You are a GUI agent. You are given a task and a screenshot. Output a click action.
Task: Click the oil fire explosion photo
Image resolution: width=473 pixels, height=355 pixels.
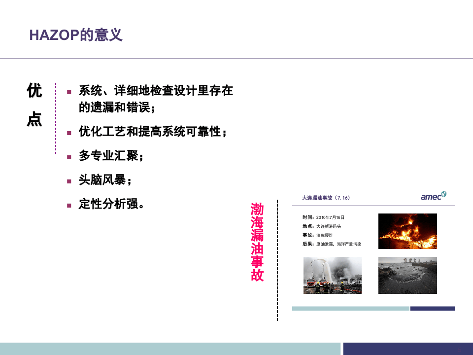pos(407,231)
